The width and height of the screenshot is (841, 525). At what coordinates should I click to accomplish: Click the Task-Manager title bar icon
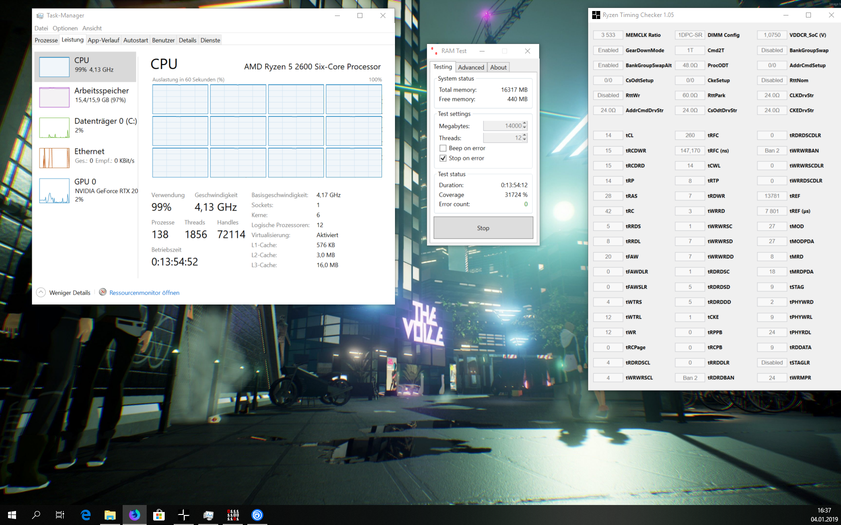pos(40,15)
